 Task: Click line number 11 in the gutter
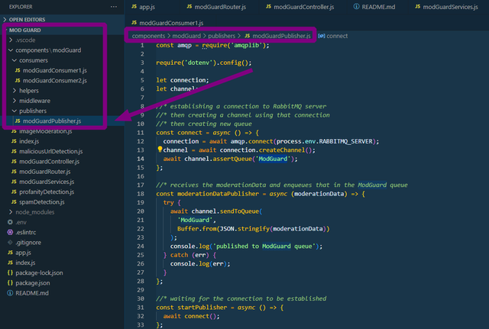pos(141,133)
